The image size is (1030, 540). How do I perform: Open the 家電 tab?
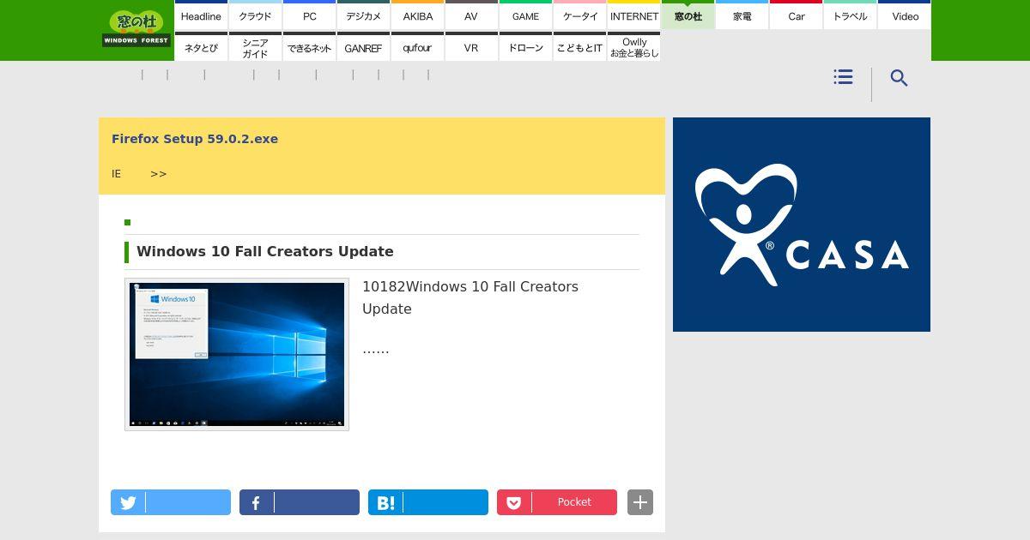[x=742, y=15]
